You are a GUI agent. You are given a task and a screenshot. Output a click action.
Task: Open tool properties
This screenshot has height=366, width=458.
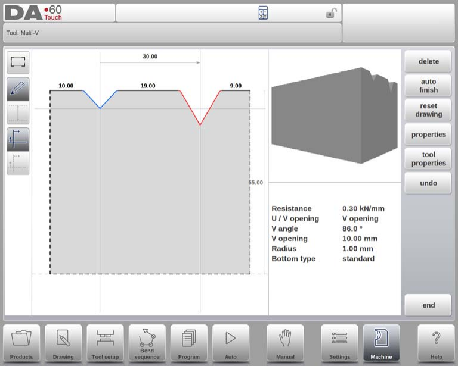pos(428,159)
